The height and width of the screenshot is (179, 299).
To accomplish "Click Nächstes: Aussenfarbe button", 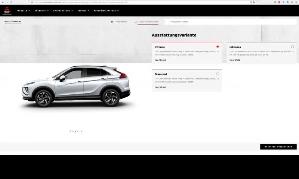I will (x=278, y=147).
